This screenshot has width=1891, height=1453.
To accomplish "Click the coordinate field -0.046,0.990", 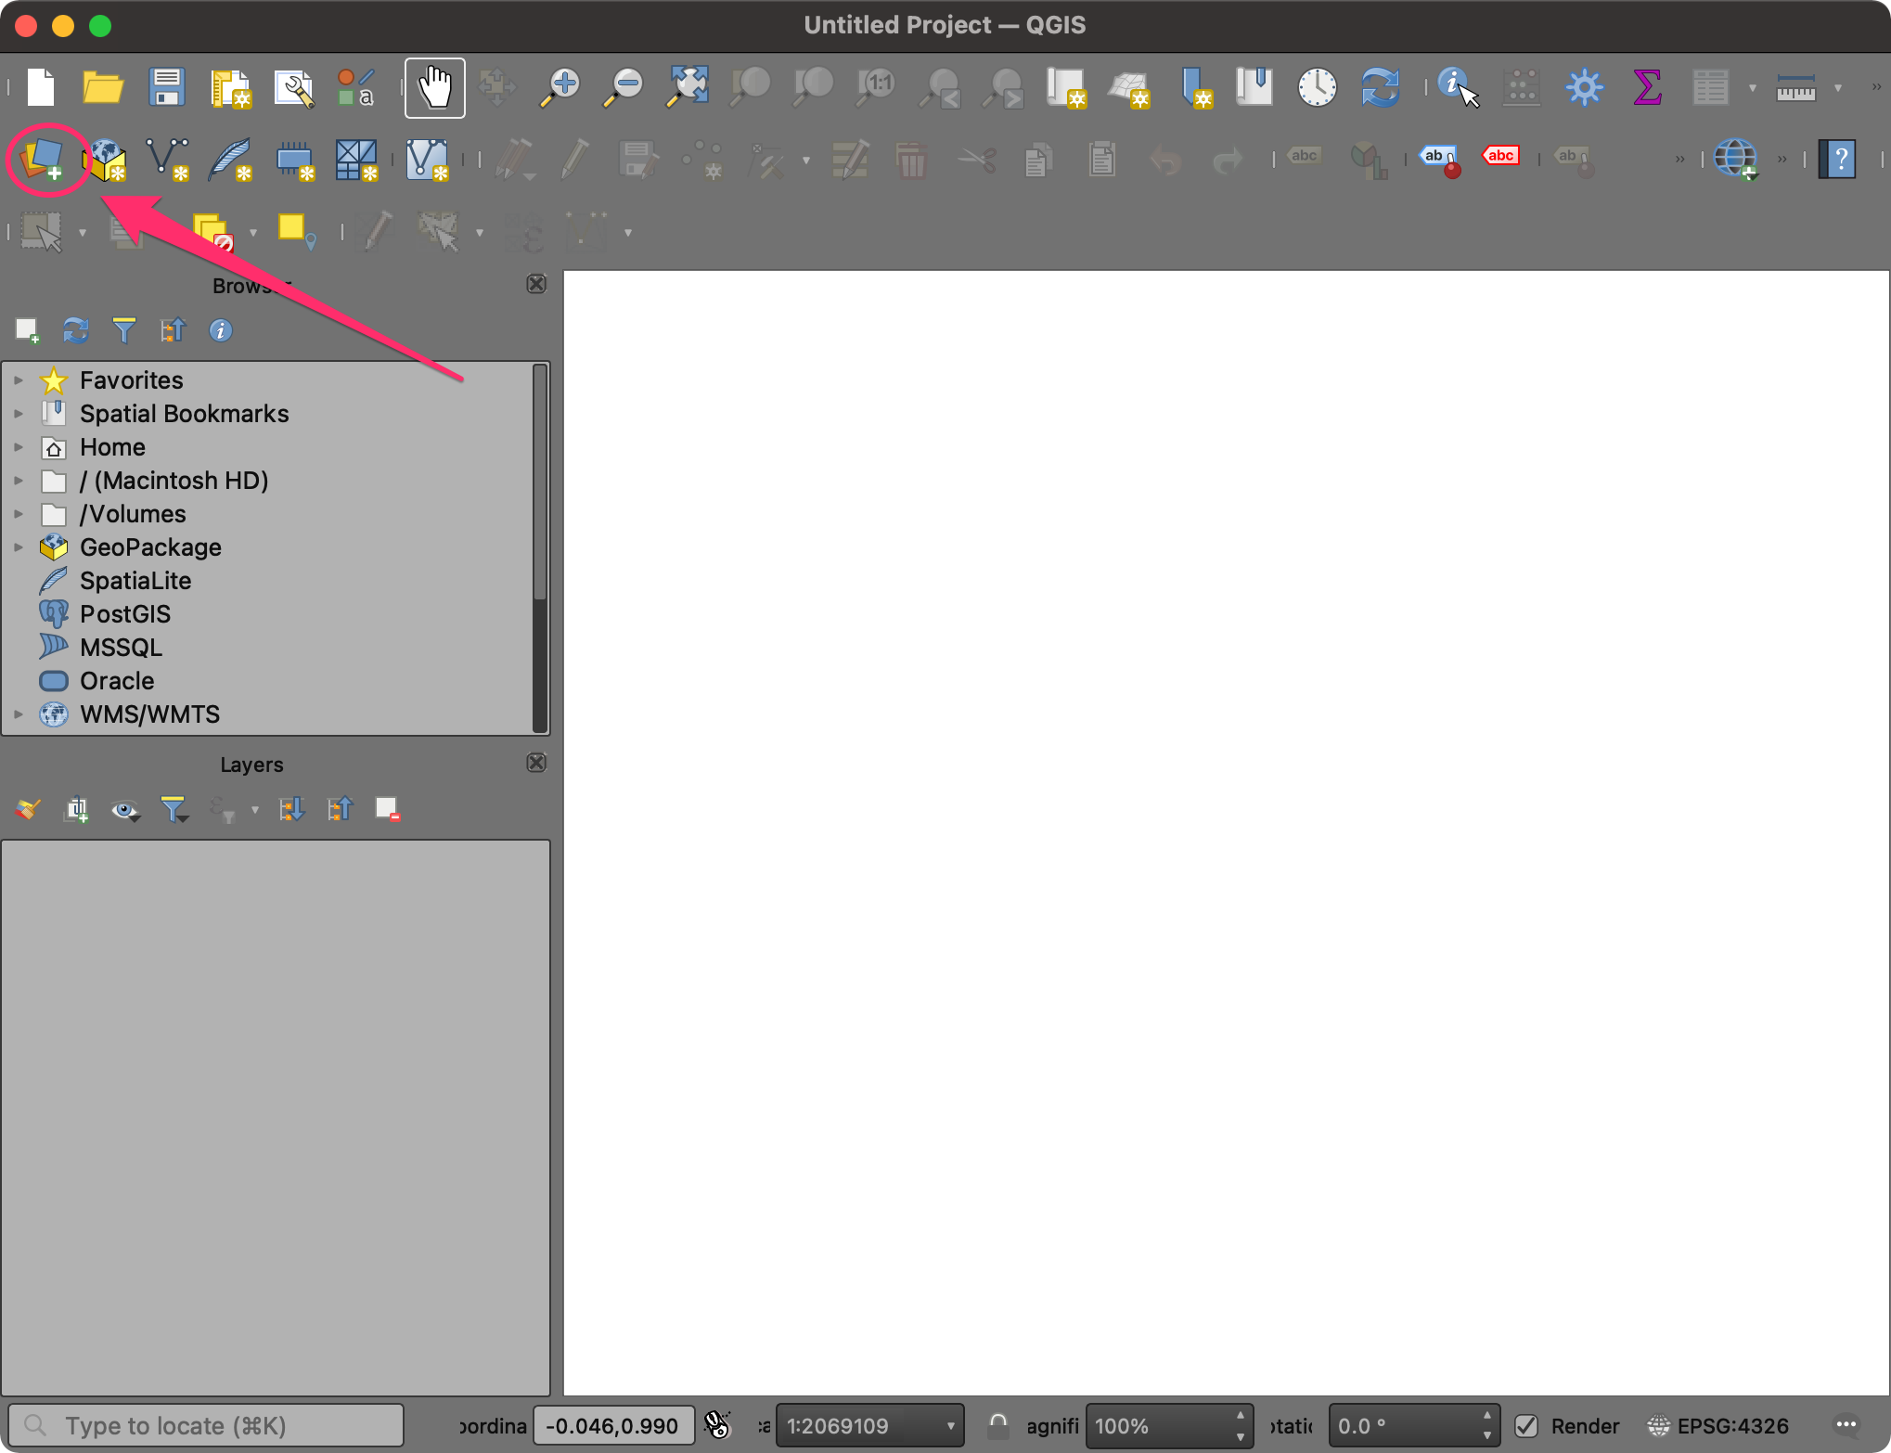I will [x=613, y=1425].
